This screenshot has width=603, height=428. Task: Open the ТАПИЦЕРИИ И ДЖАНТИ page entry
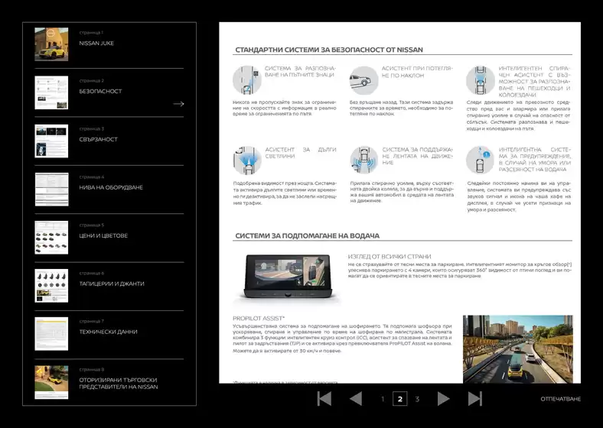pyautogui.click(x=109, y=286)
